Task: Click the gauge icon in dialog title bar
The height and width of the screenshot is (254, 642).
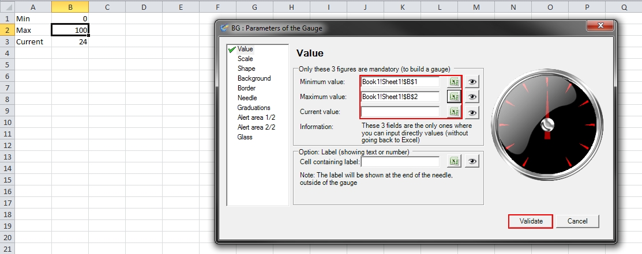Action: 224,28
